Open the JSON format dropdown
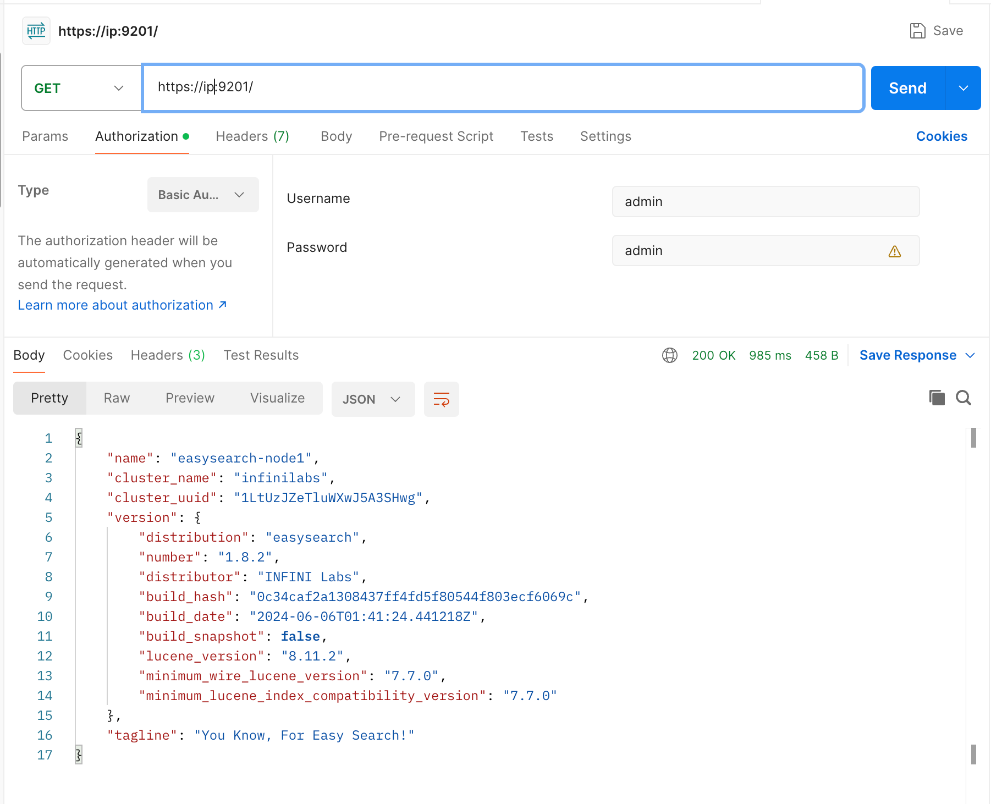The width and height of the screenshot is (991, 804). (373, 399)
